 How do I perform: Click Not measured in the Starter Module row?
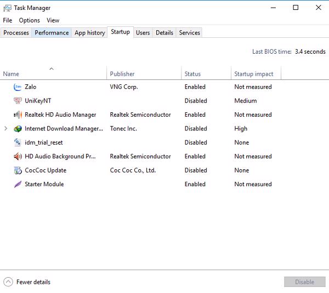point(253,184)
